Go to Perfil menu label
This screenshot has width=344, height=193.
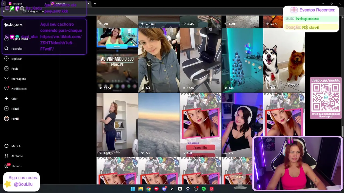point(15,119)
